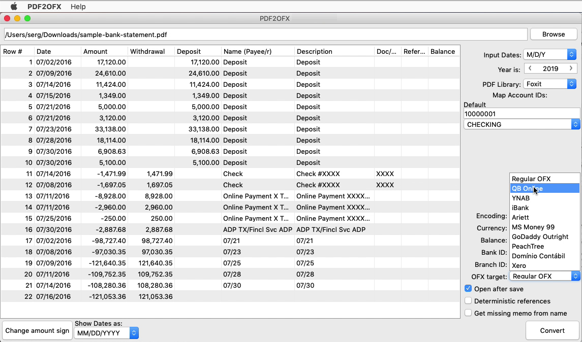Click the Deposit column header
This screenshot has height=342, width=582.
[198, 51]
